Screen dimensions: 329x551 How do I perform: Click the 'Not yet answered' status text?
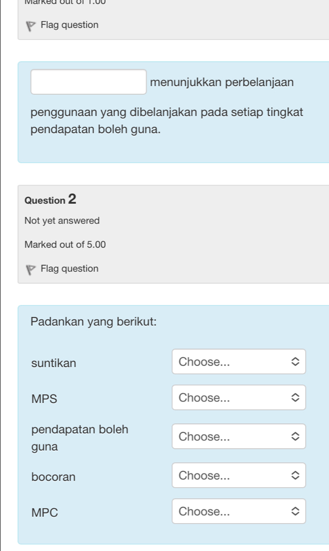(62, 221)
